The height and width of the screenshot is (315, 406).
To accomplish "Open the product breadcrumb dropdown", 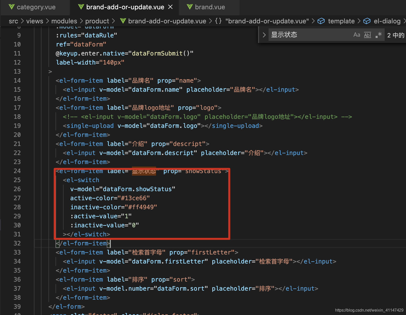I will (97, 21).
